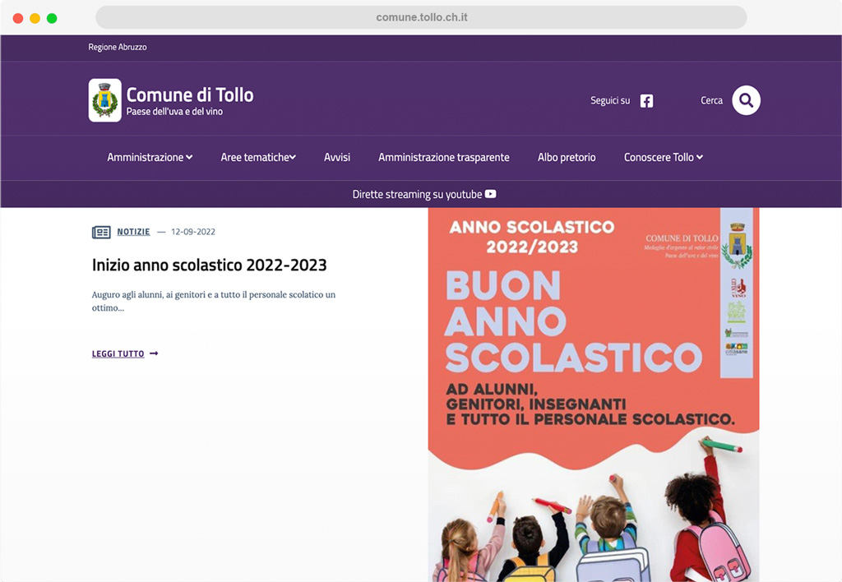Click the green maximize window button
Image resolution: width=842 pixels, height=582 pixels.
point(52,18)
